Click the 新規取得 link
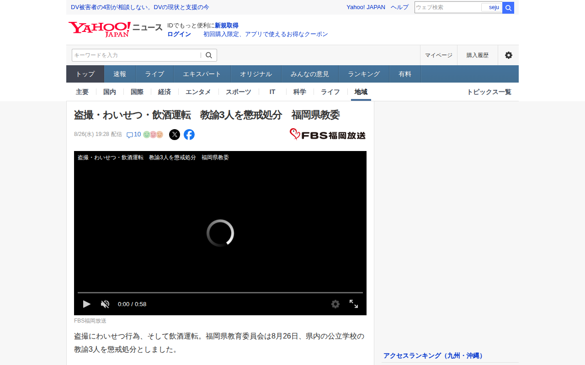585x365 pixels. (227, 26)
